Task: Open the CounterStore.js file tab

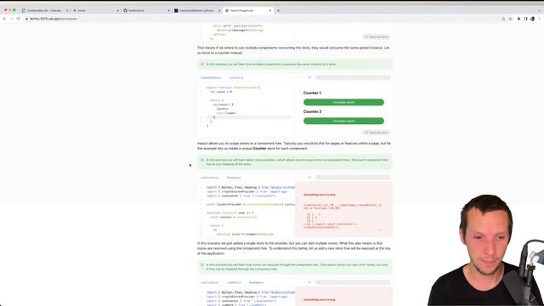Action: point(211,77)
